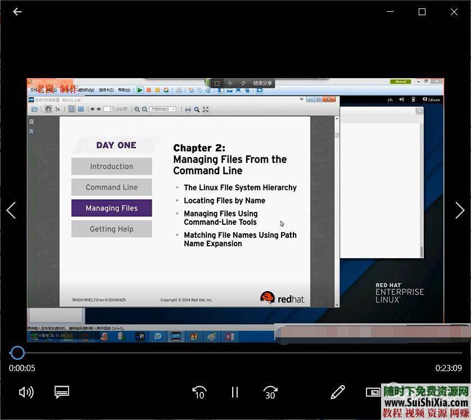This screenshot has width=471, height=420.
Task: Open the pencil edit options
Action: click(337, 392)
